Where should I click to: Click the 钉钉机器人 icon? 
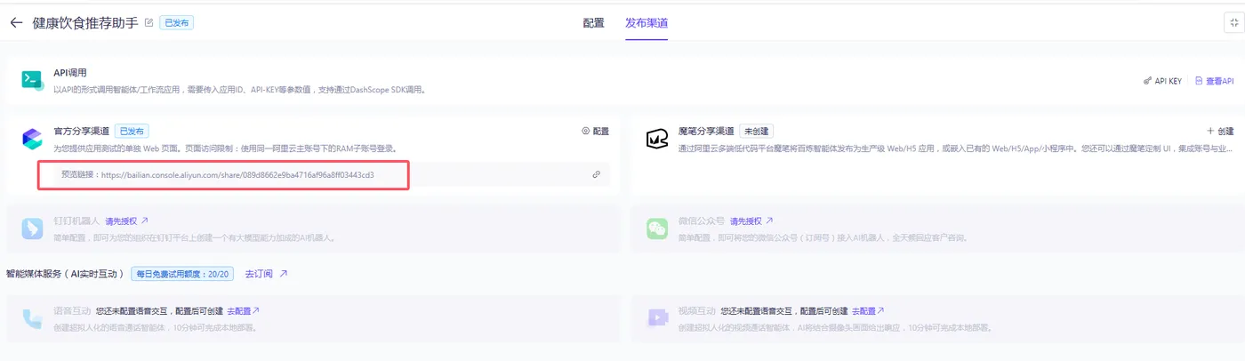pos(33,229)
